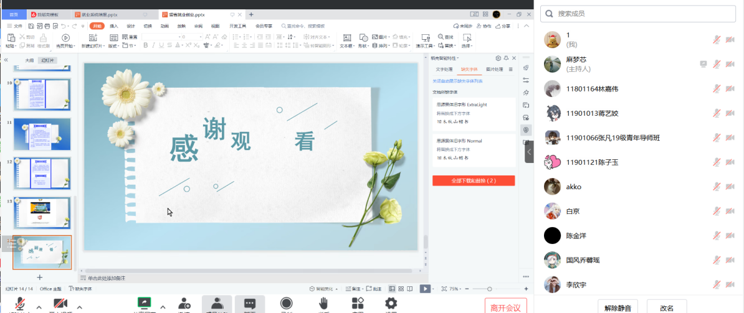The width and height of the screenshot is (744, 313).
Task: Toggle the microphone mute in meeting bar
Action: click(20, 304)
